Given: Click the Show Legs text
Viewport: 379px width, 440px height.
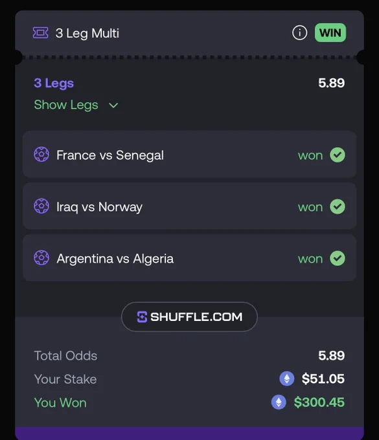Looking at the screenshot, I should tap(66, 105).
